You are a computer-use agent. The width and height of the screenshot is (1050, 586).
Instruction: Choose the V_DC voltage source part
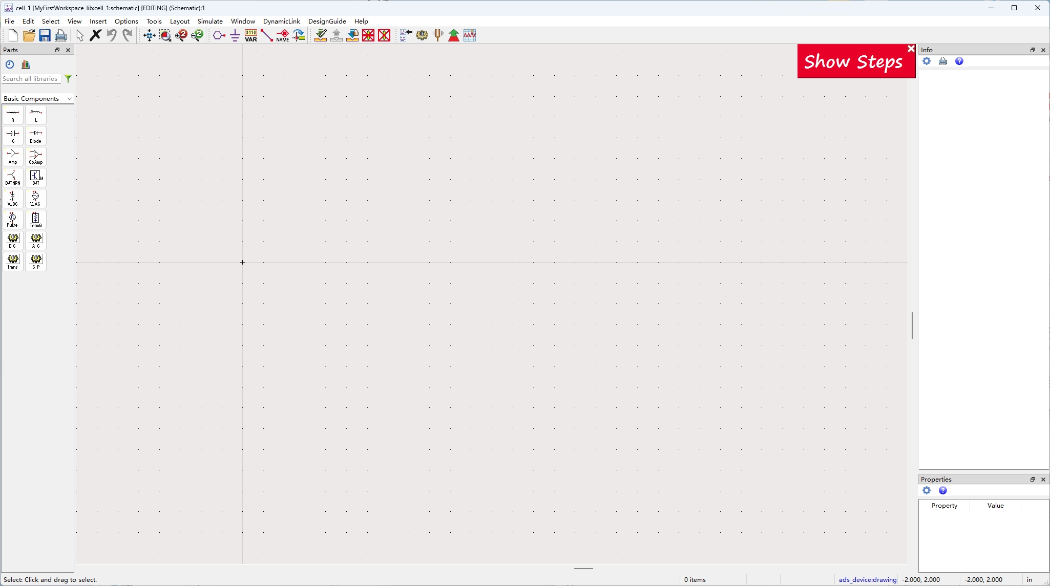(x=12, y=199)
